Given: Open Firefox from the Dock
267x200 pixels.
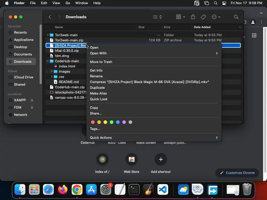Looking at the screenshot, I should (63, 189).
